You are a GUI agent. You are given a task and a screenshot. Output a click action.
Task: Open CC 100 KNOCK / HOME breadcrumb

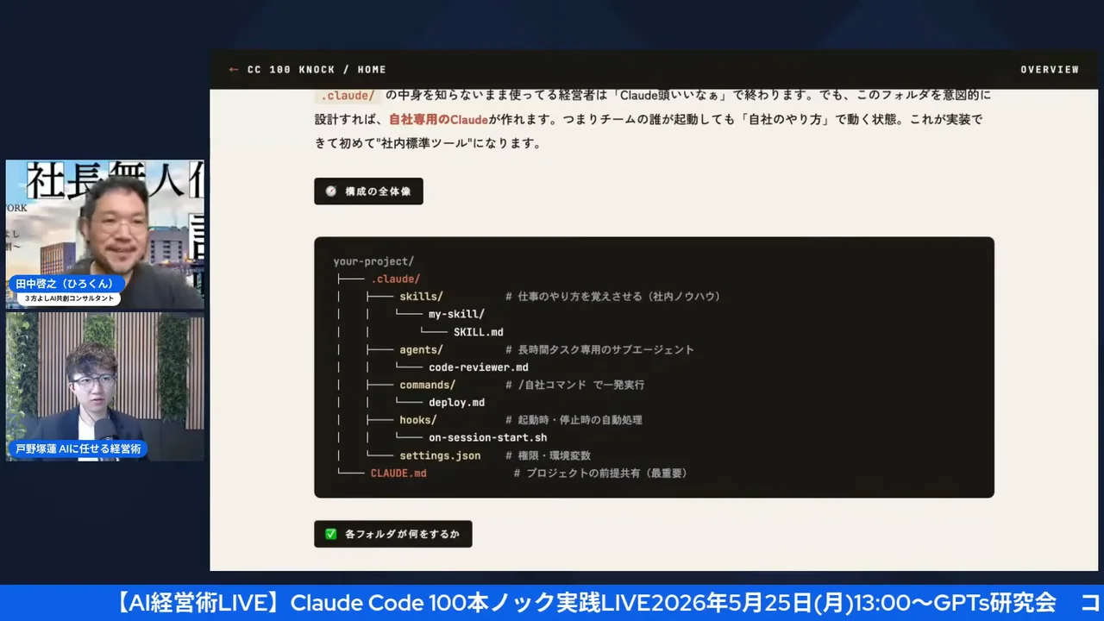point(317,69)
